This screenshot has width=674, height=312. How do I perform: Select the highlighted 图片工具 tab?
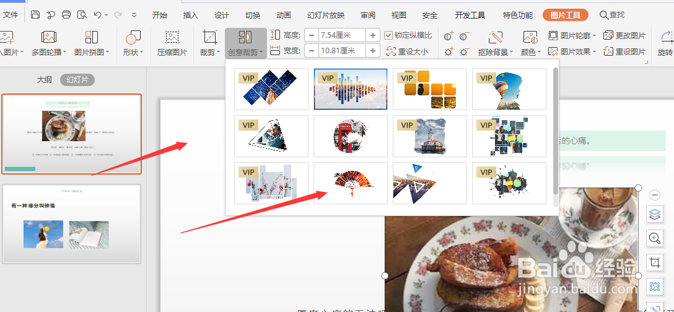coord(565,15)
